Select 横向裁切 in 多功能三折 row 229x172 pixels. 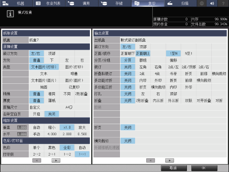pos(158,87)
